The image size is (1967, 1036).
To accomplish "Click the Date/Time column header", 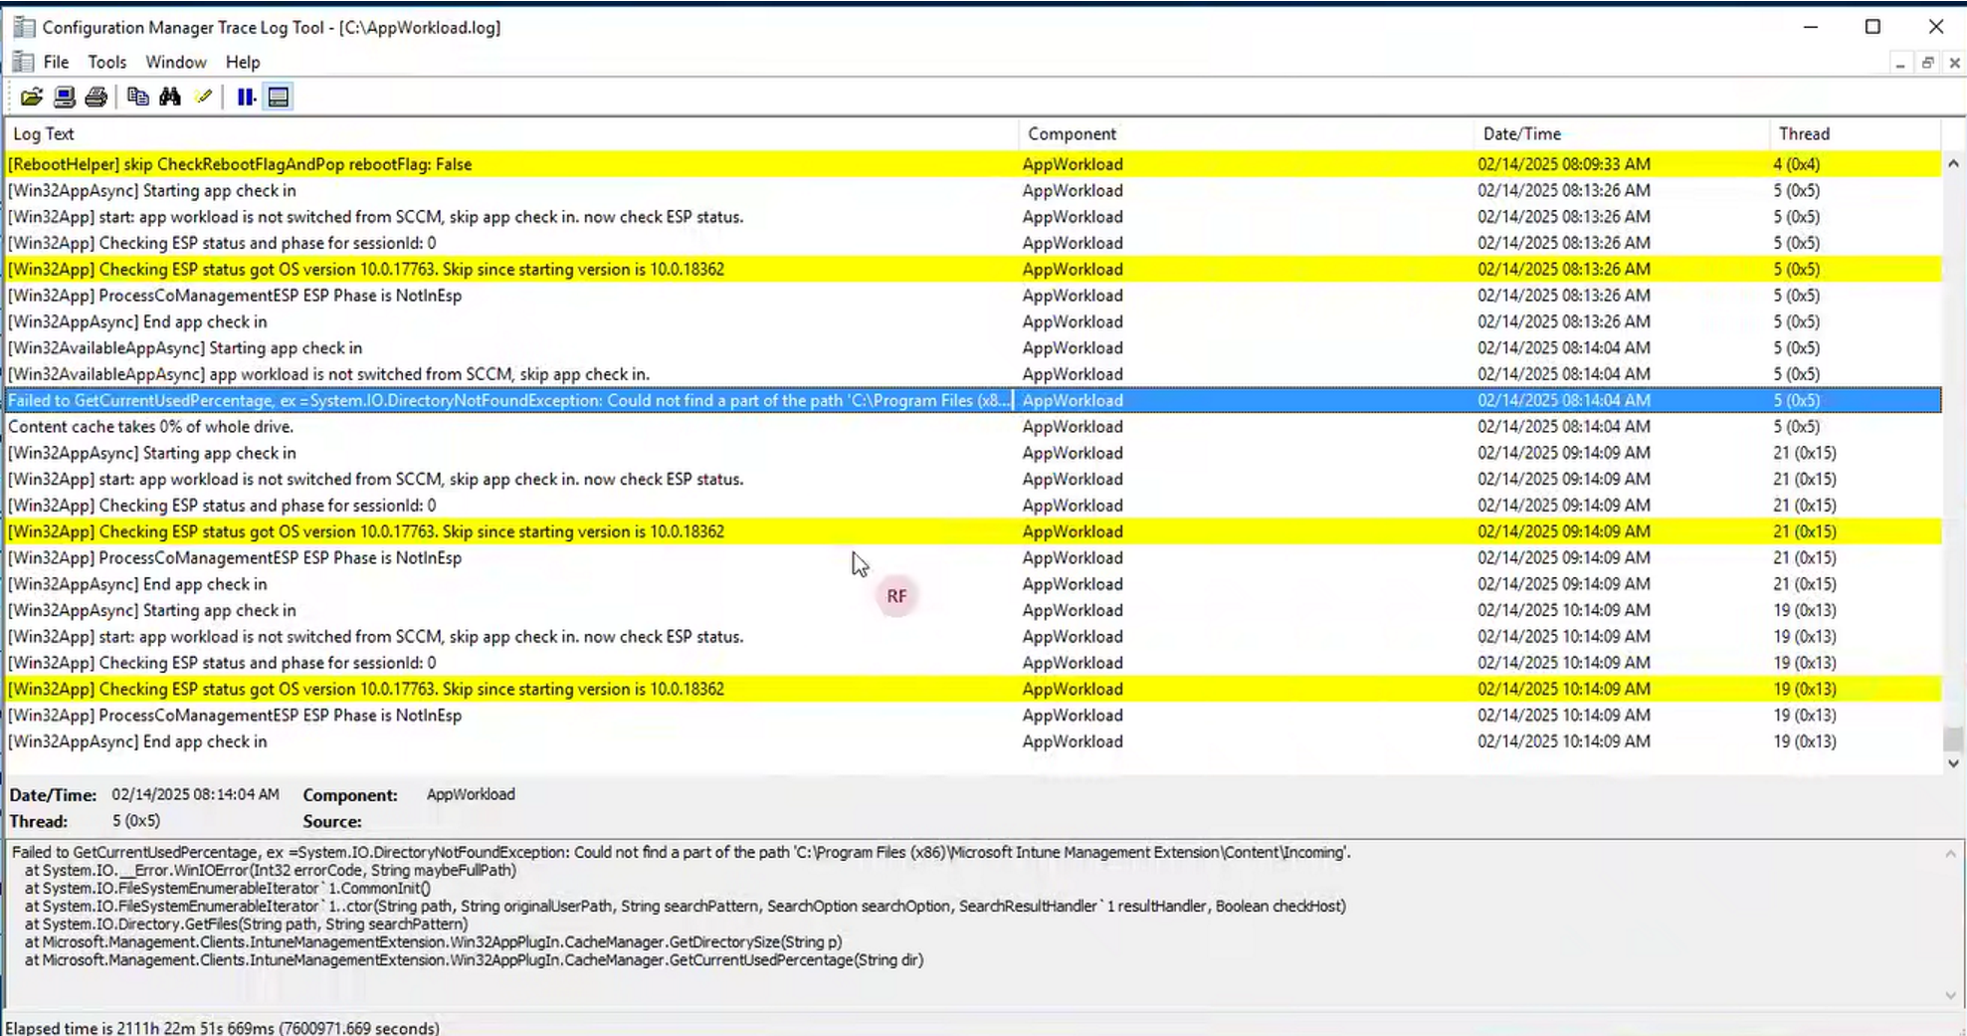I will pyautogui.click(x=1622, y=133).
